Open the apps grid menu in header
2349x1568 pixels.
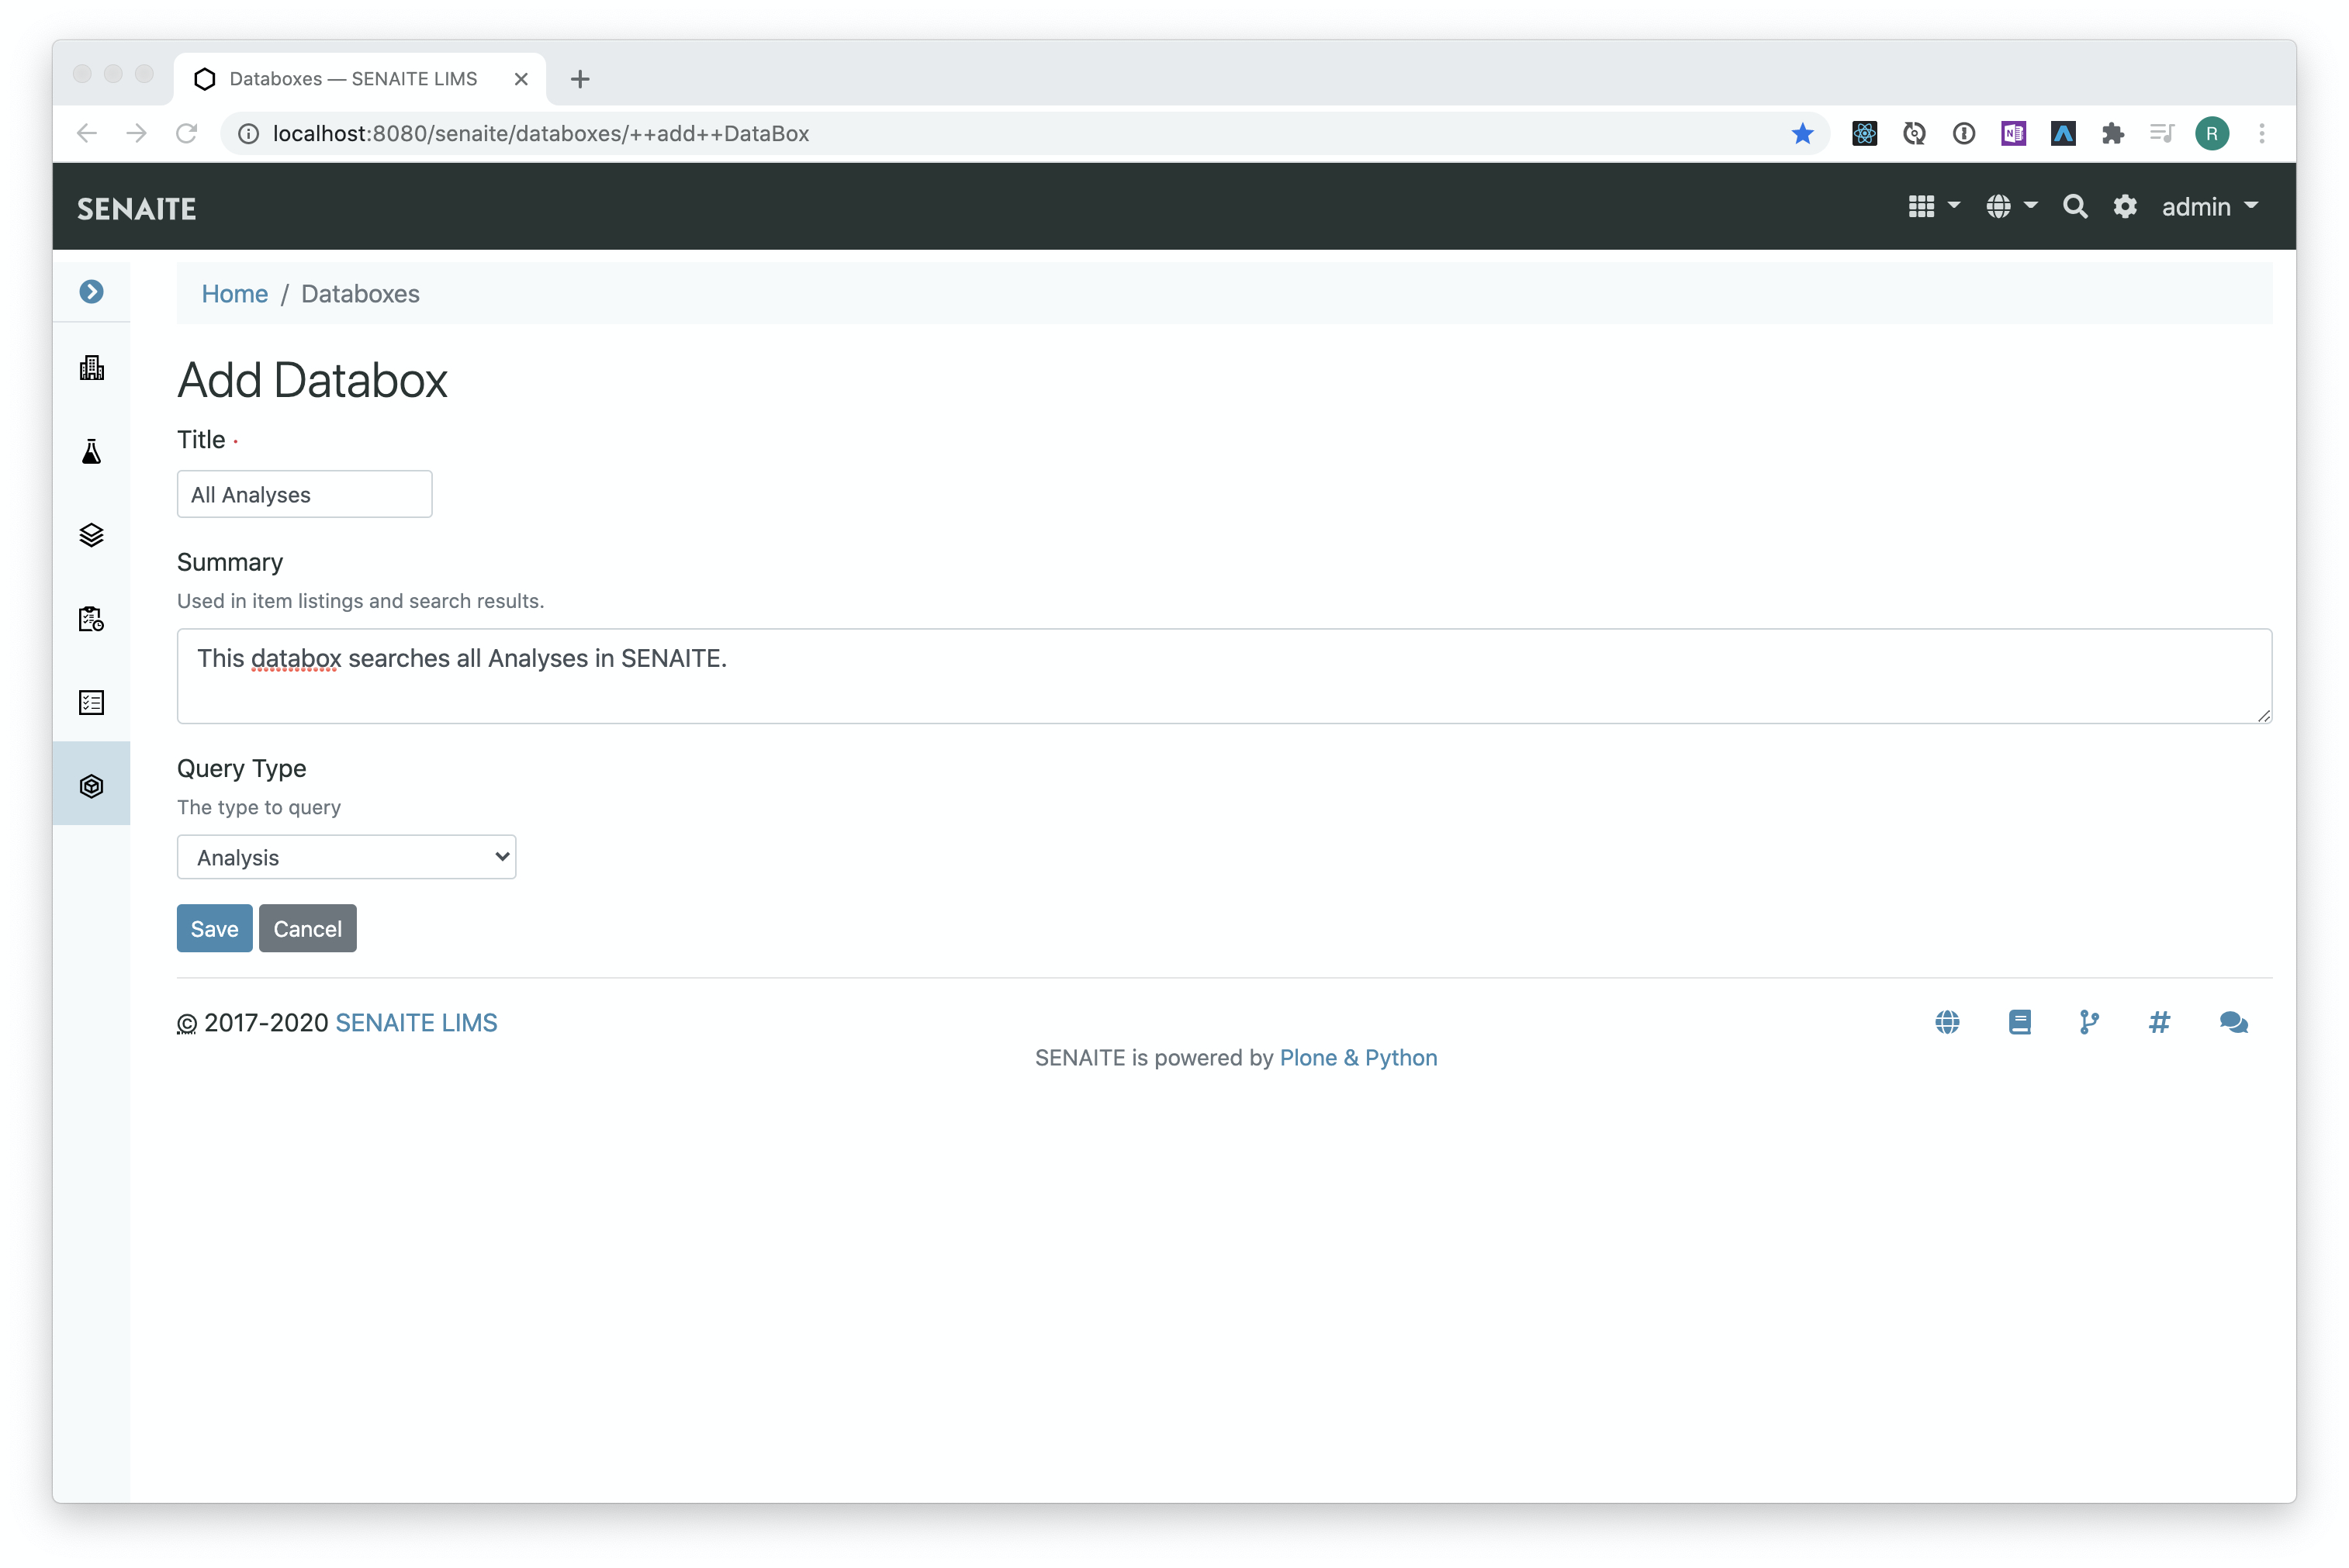[1933, 207]
